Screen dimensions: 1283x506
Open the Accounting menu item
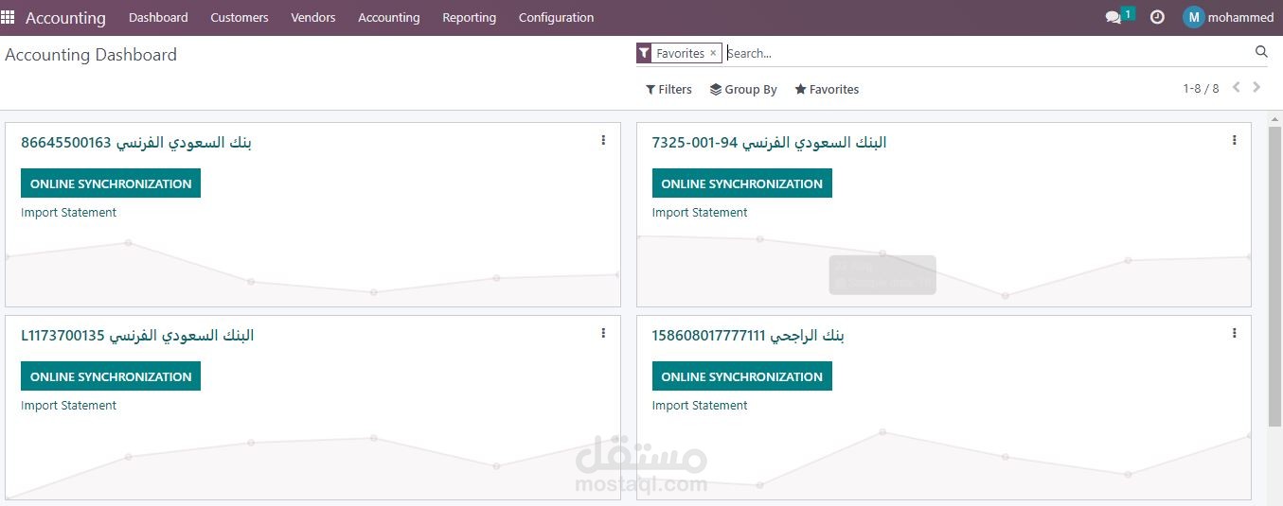coord(389,17)
